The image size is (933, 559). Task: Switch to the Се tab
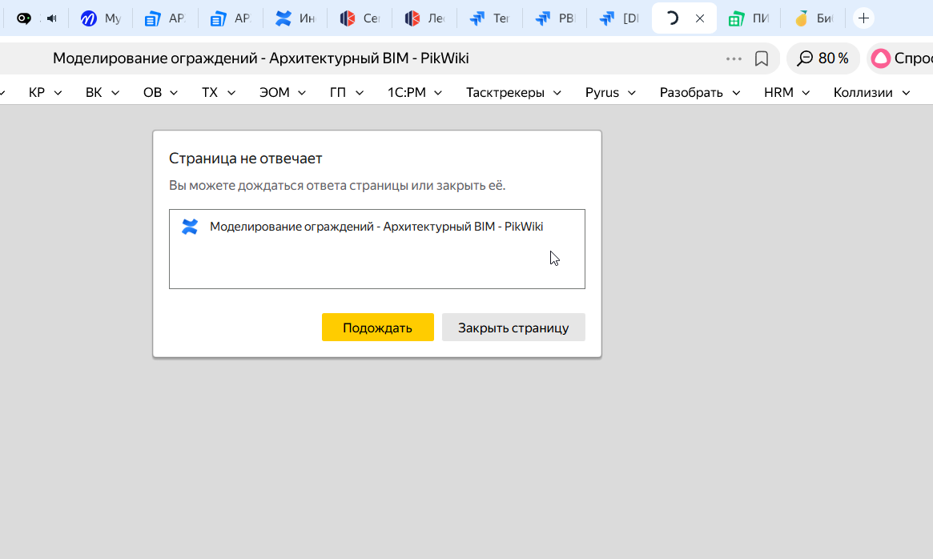click(360, 18)
